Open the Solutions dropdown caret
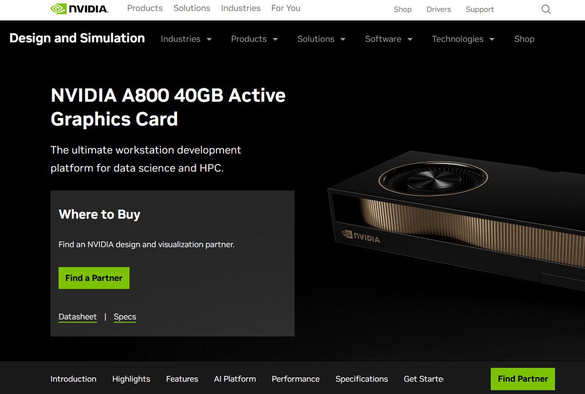Image resolution: width=585 pixels, height=394 pixels. click(x=343, y=39)
